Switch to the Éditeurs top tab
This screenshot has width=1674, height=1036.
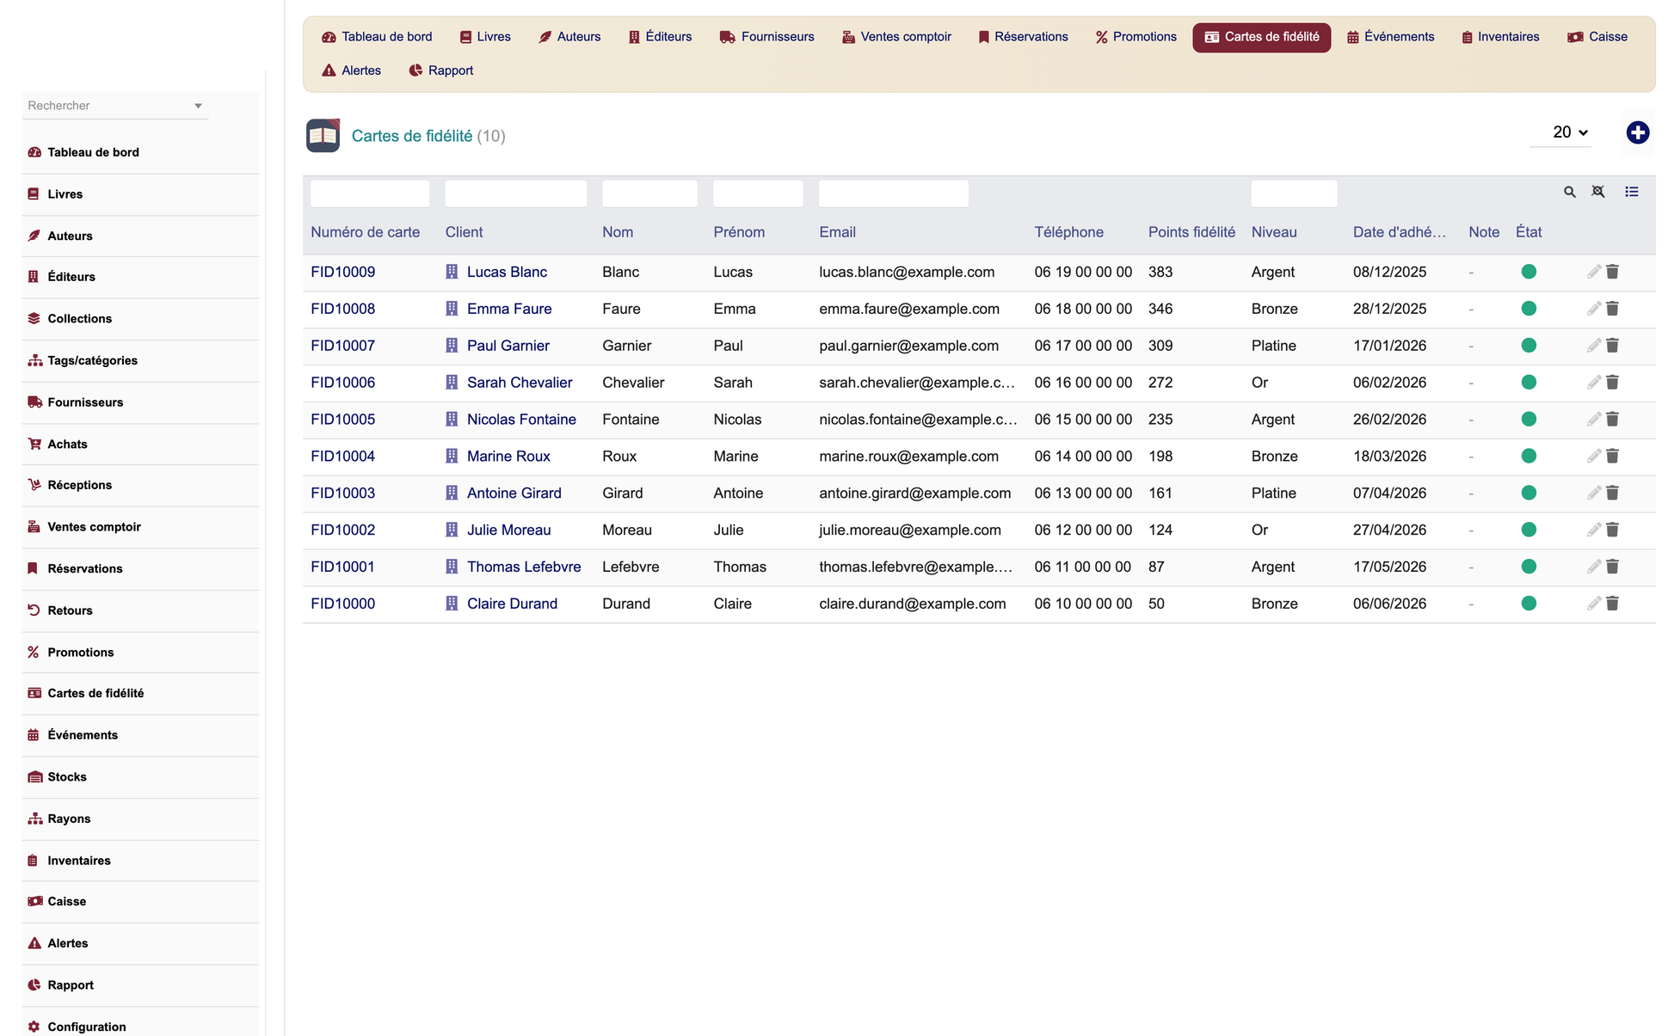point(660,37)
